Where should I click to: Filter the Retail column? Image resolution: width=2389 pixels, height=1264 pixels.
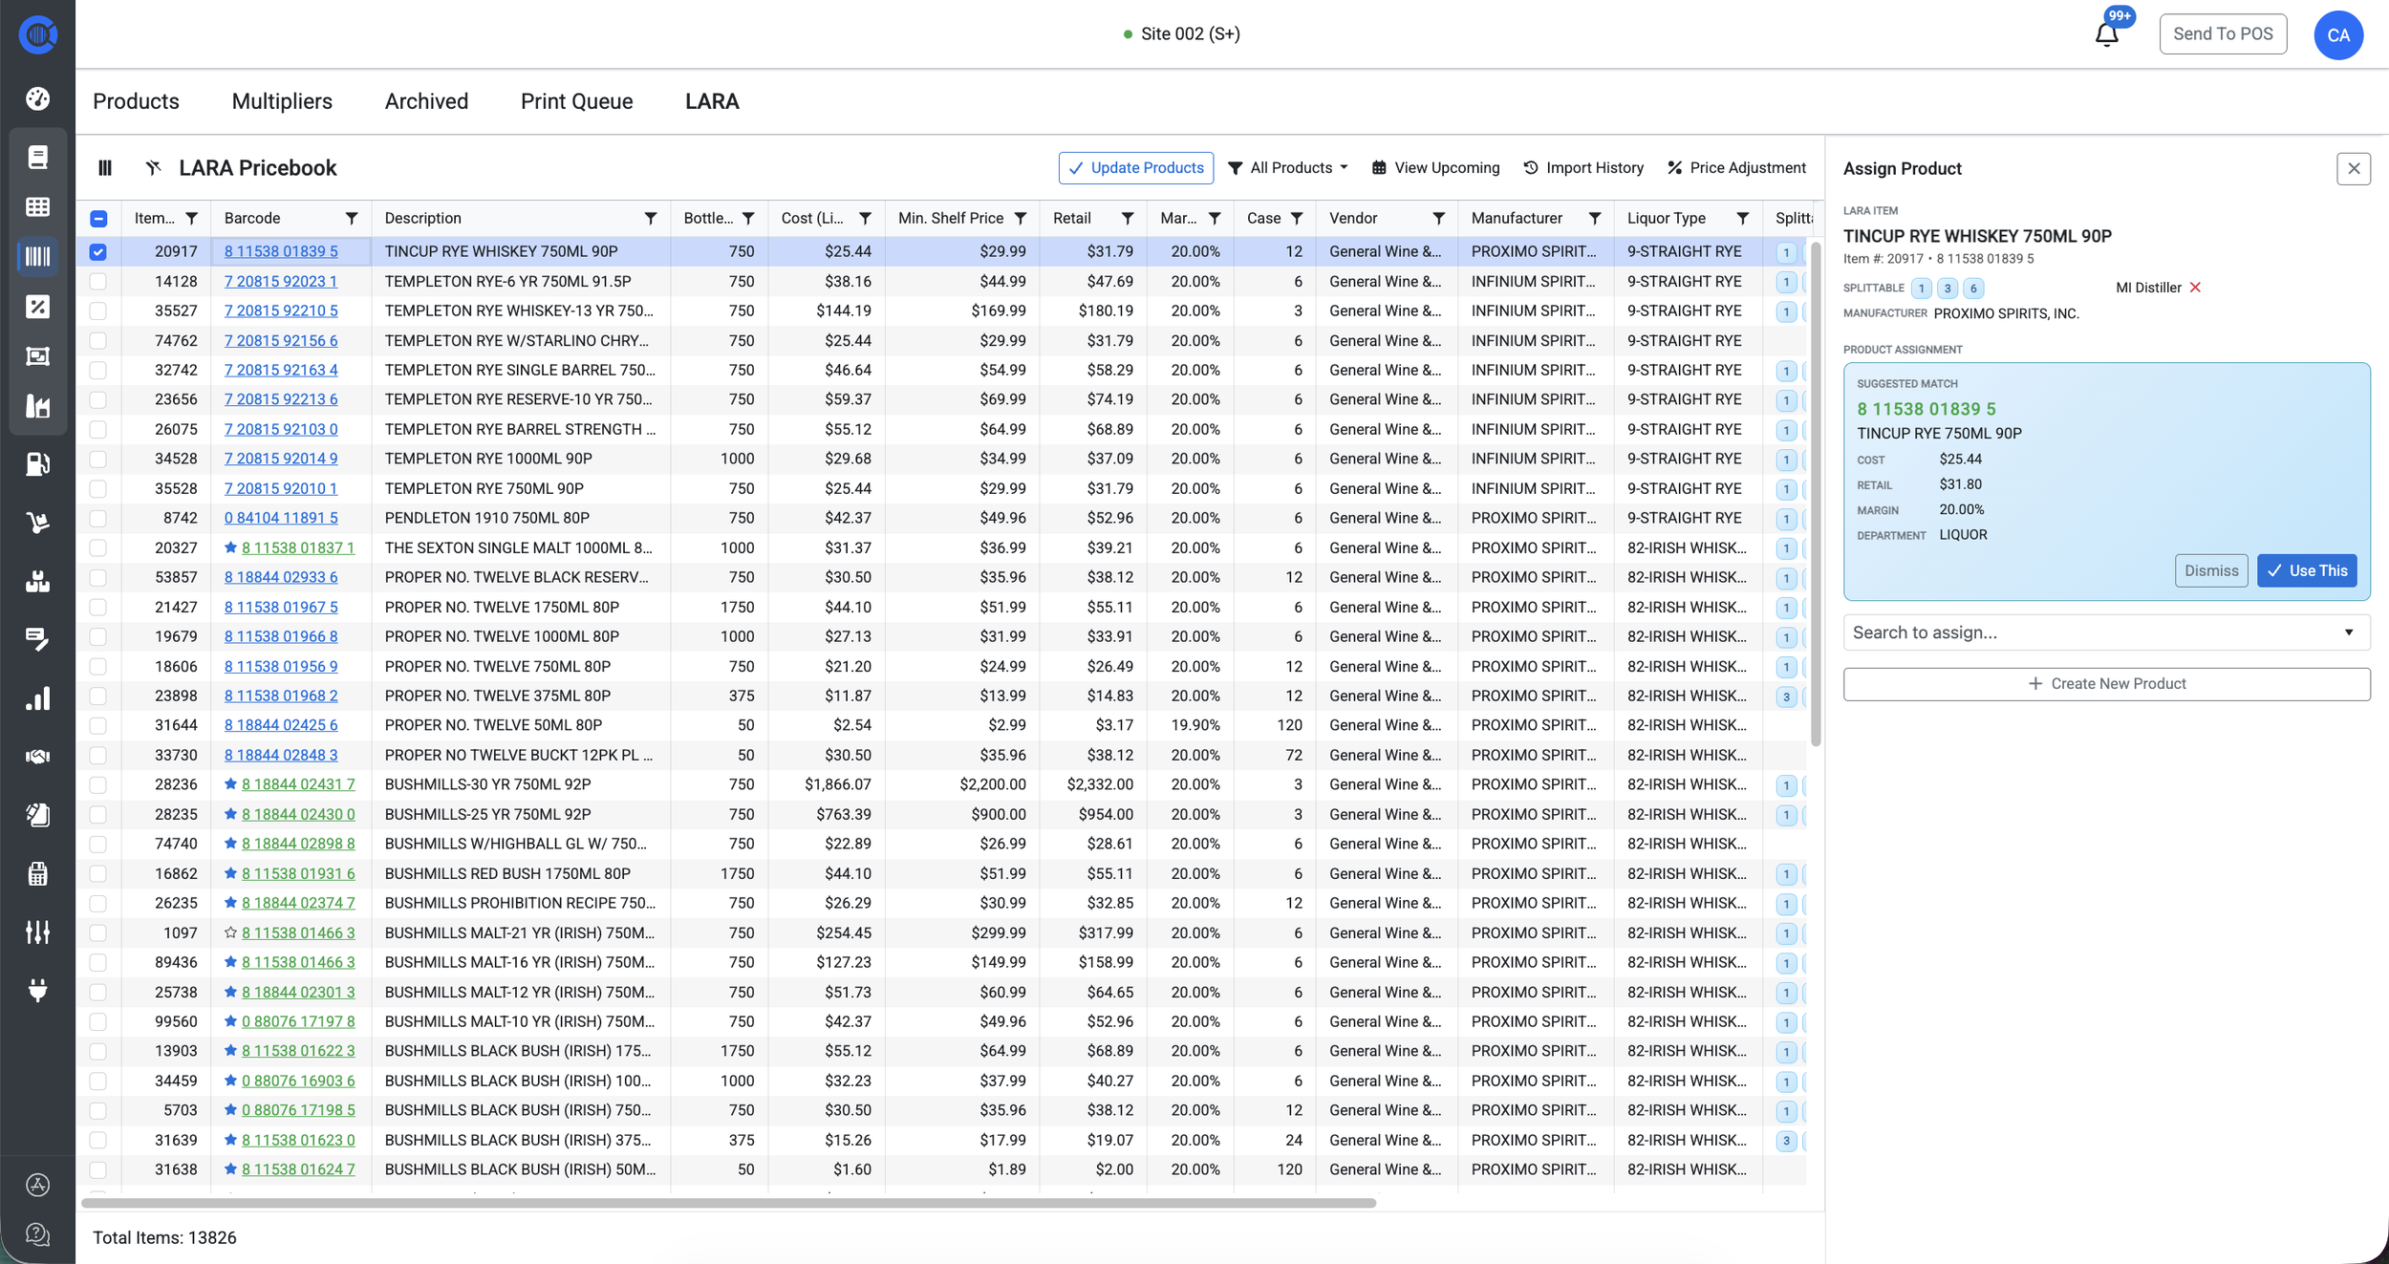(x=1128, y=218)
